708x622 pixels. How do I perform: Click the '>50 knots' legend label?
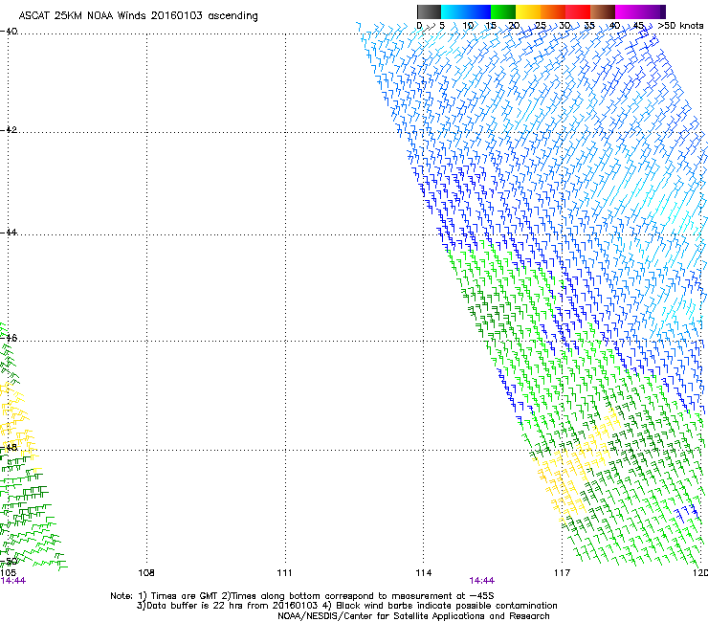(x=680, y=26)
